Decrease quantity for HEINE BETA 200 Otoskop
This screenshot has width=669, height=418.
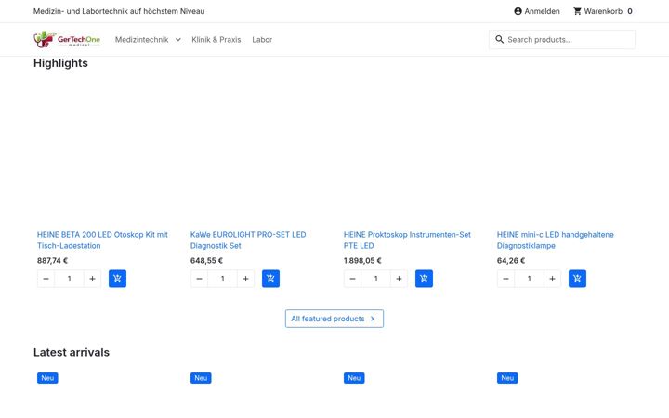tap(46, 279)
